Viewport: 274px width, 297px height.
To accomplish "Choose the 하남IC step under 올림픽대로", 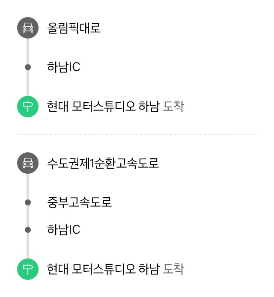I will [64, 67].
